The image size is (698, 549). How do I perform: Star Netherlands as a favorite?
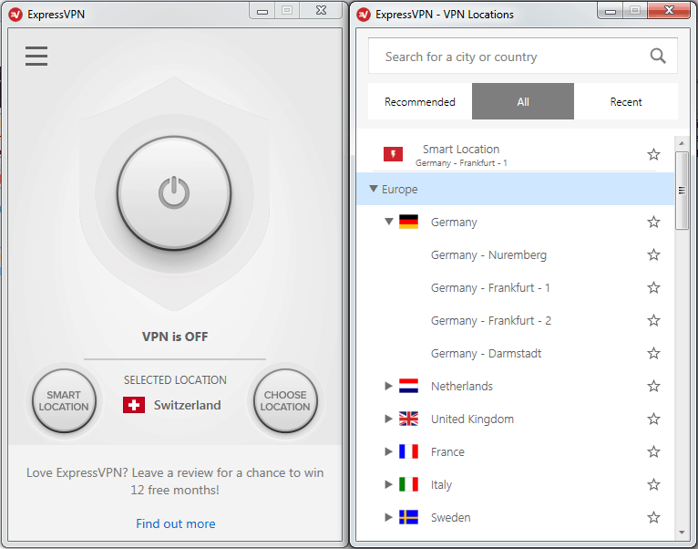(x=653, y=386)
